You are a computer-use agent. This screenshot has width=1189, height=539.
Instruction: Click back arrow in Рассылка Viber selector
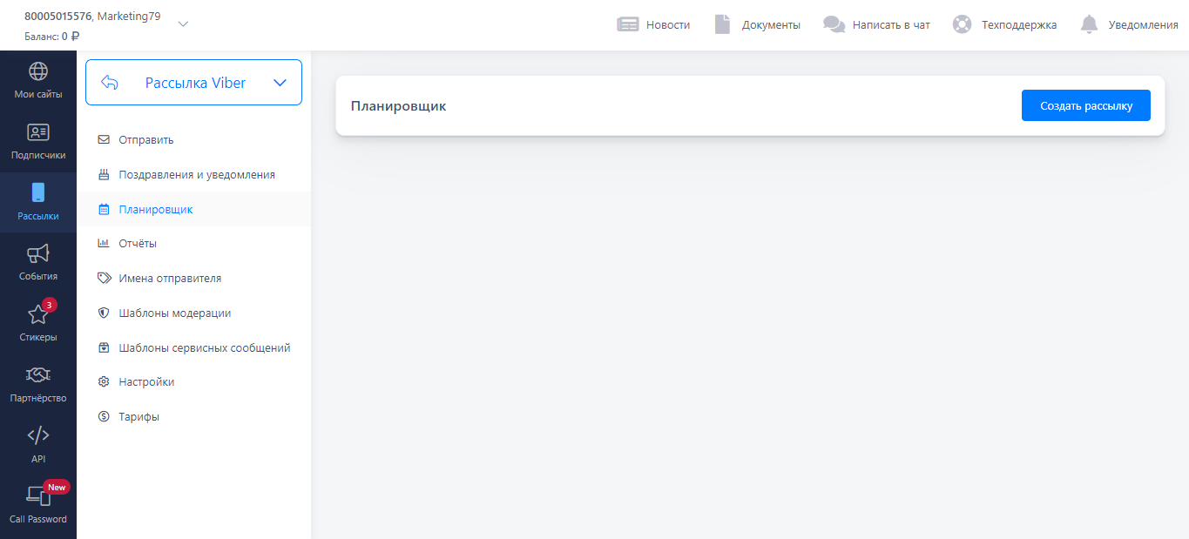110,83
